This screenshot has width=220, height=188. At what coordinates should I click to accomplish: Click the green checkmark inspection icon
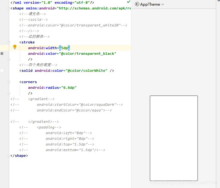(128, 2)
